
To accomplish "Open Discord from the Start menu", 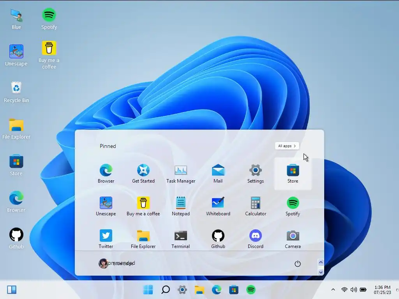I will click(256, 239).
